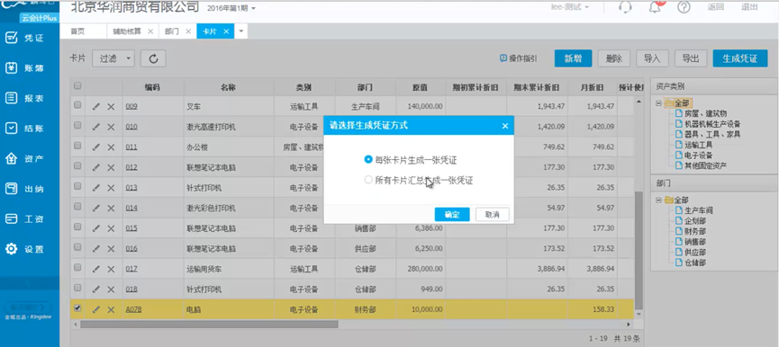This screenshot has height=347, width=779.
Task: Click the 导出 export button
Action: tap(691, 58)
